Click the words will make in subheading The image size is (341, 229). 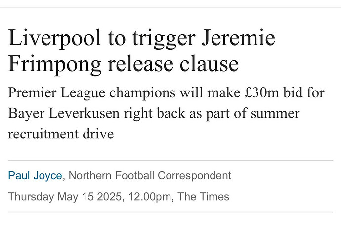[x=210, y=92]
